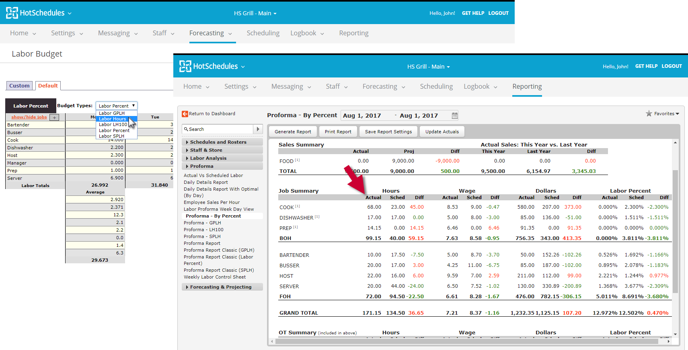Click the magnifier icon in the search box
Image resolution: width=688 pixels, height=350 pixels.
186,129
